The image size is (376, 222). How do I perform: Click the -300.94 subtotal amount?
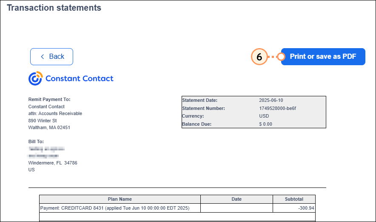(306, 208)
